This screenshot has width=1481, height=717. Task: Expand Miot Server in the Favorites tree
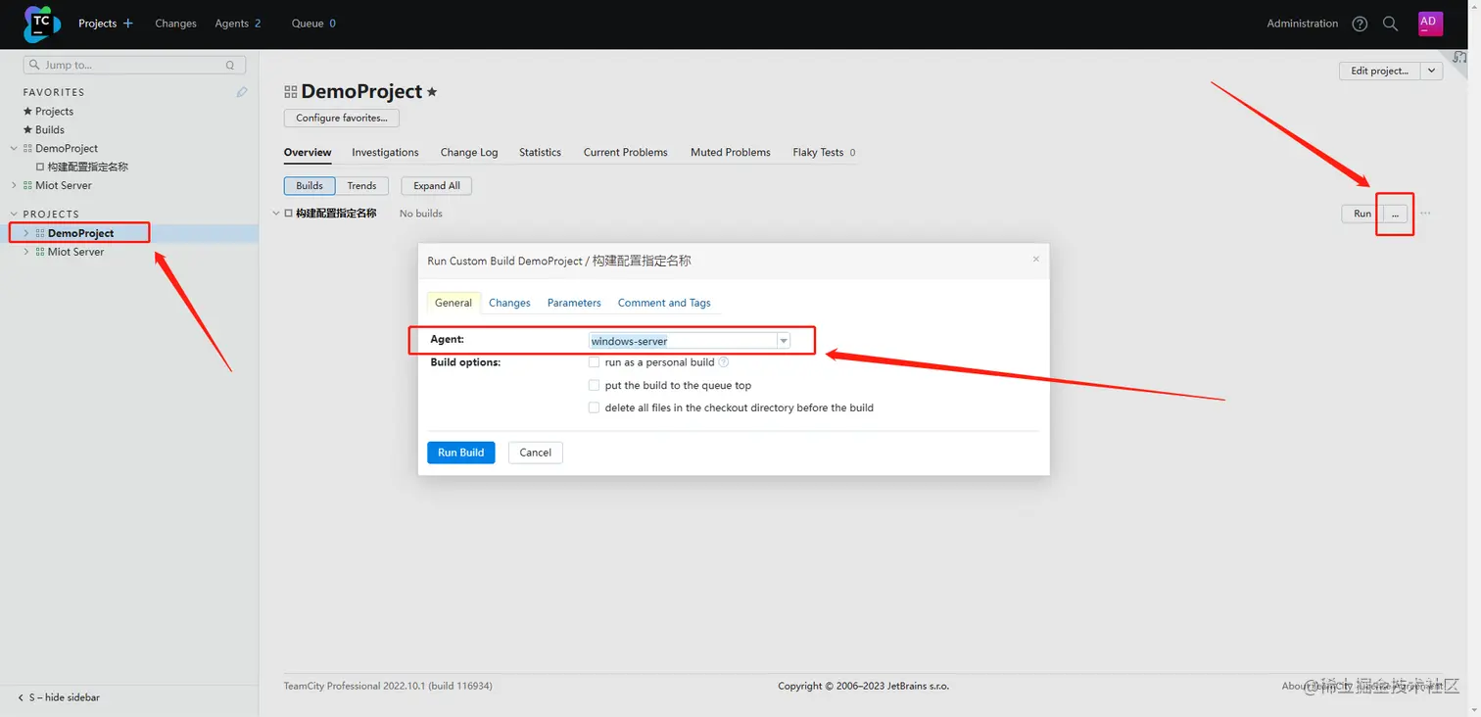[x=14, y=185]
